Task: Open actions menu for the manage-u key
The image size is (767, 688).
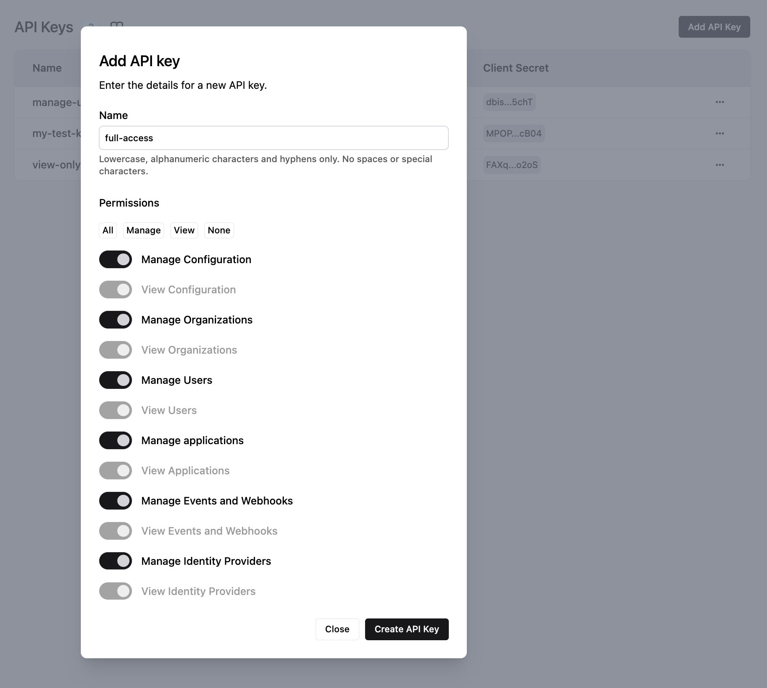Action: (x=720, y=102)
